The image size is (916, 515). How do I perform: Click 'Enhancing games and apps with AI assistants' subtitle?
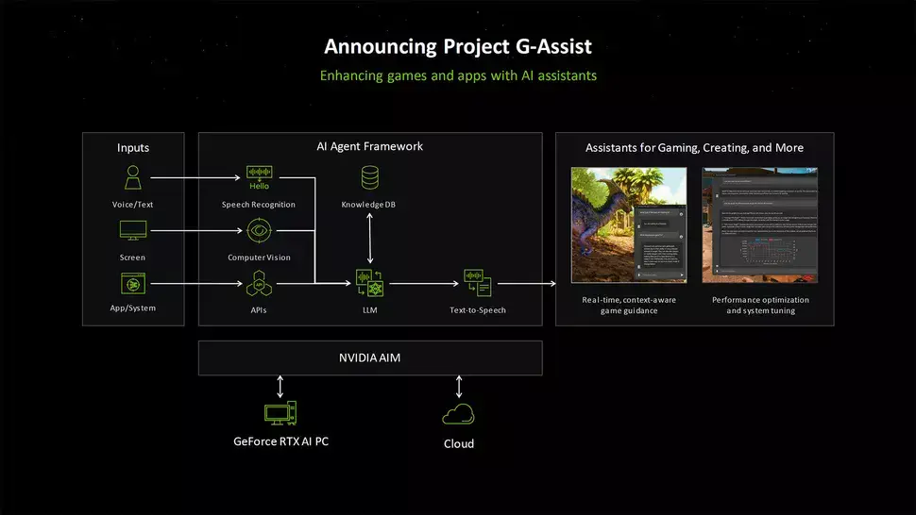tap(458, 75)
